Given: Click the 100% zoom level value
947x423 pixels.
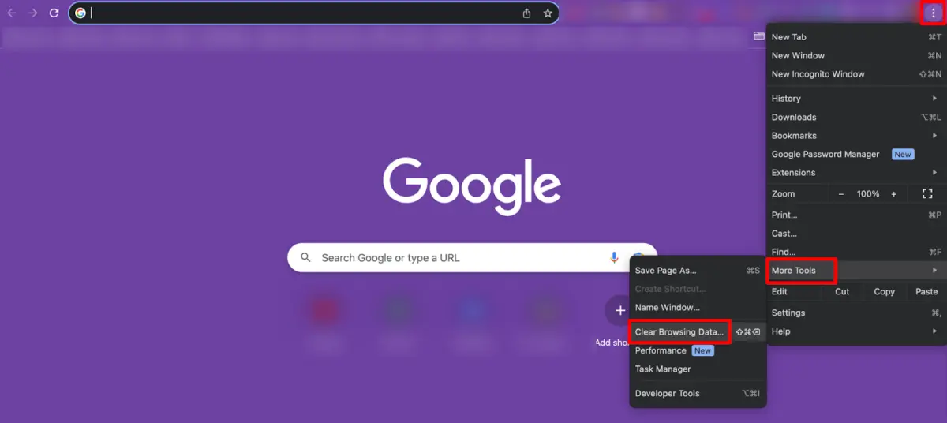Looking at the screenshot, I should [x=868, y=194].
